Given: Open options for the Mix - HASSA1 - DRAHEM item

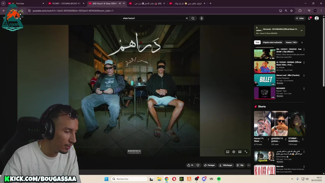Looking at the screenshot, I should tap(304, 50).
